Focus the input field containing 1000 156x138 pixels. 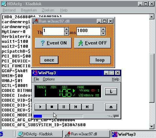point(89,31)
